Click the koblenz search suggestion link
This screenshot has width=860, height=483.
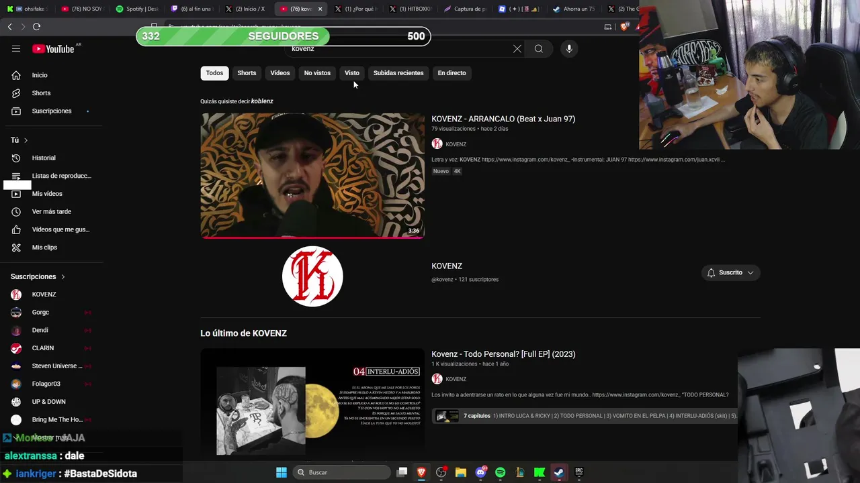262,101
